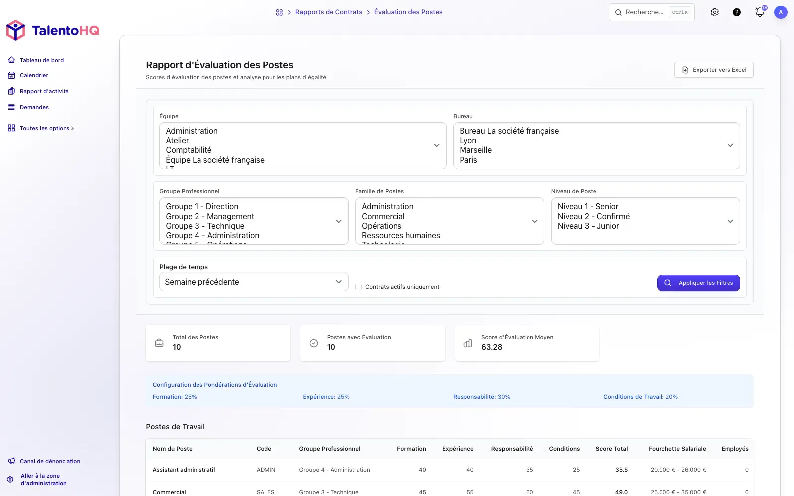
Task: Click the Excel export file icon
Action: point(685,70)
